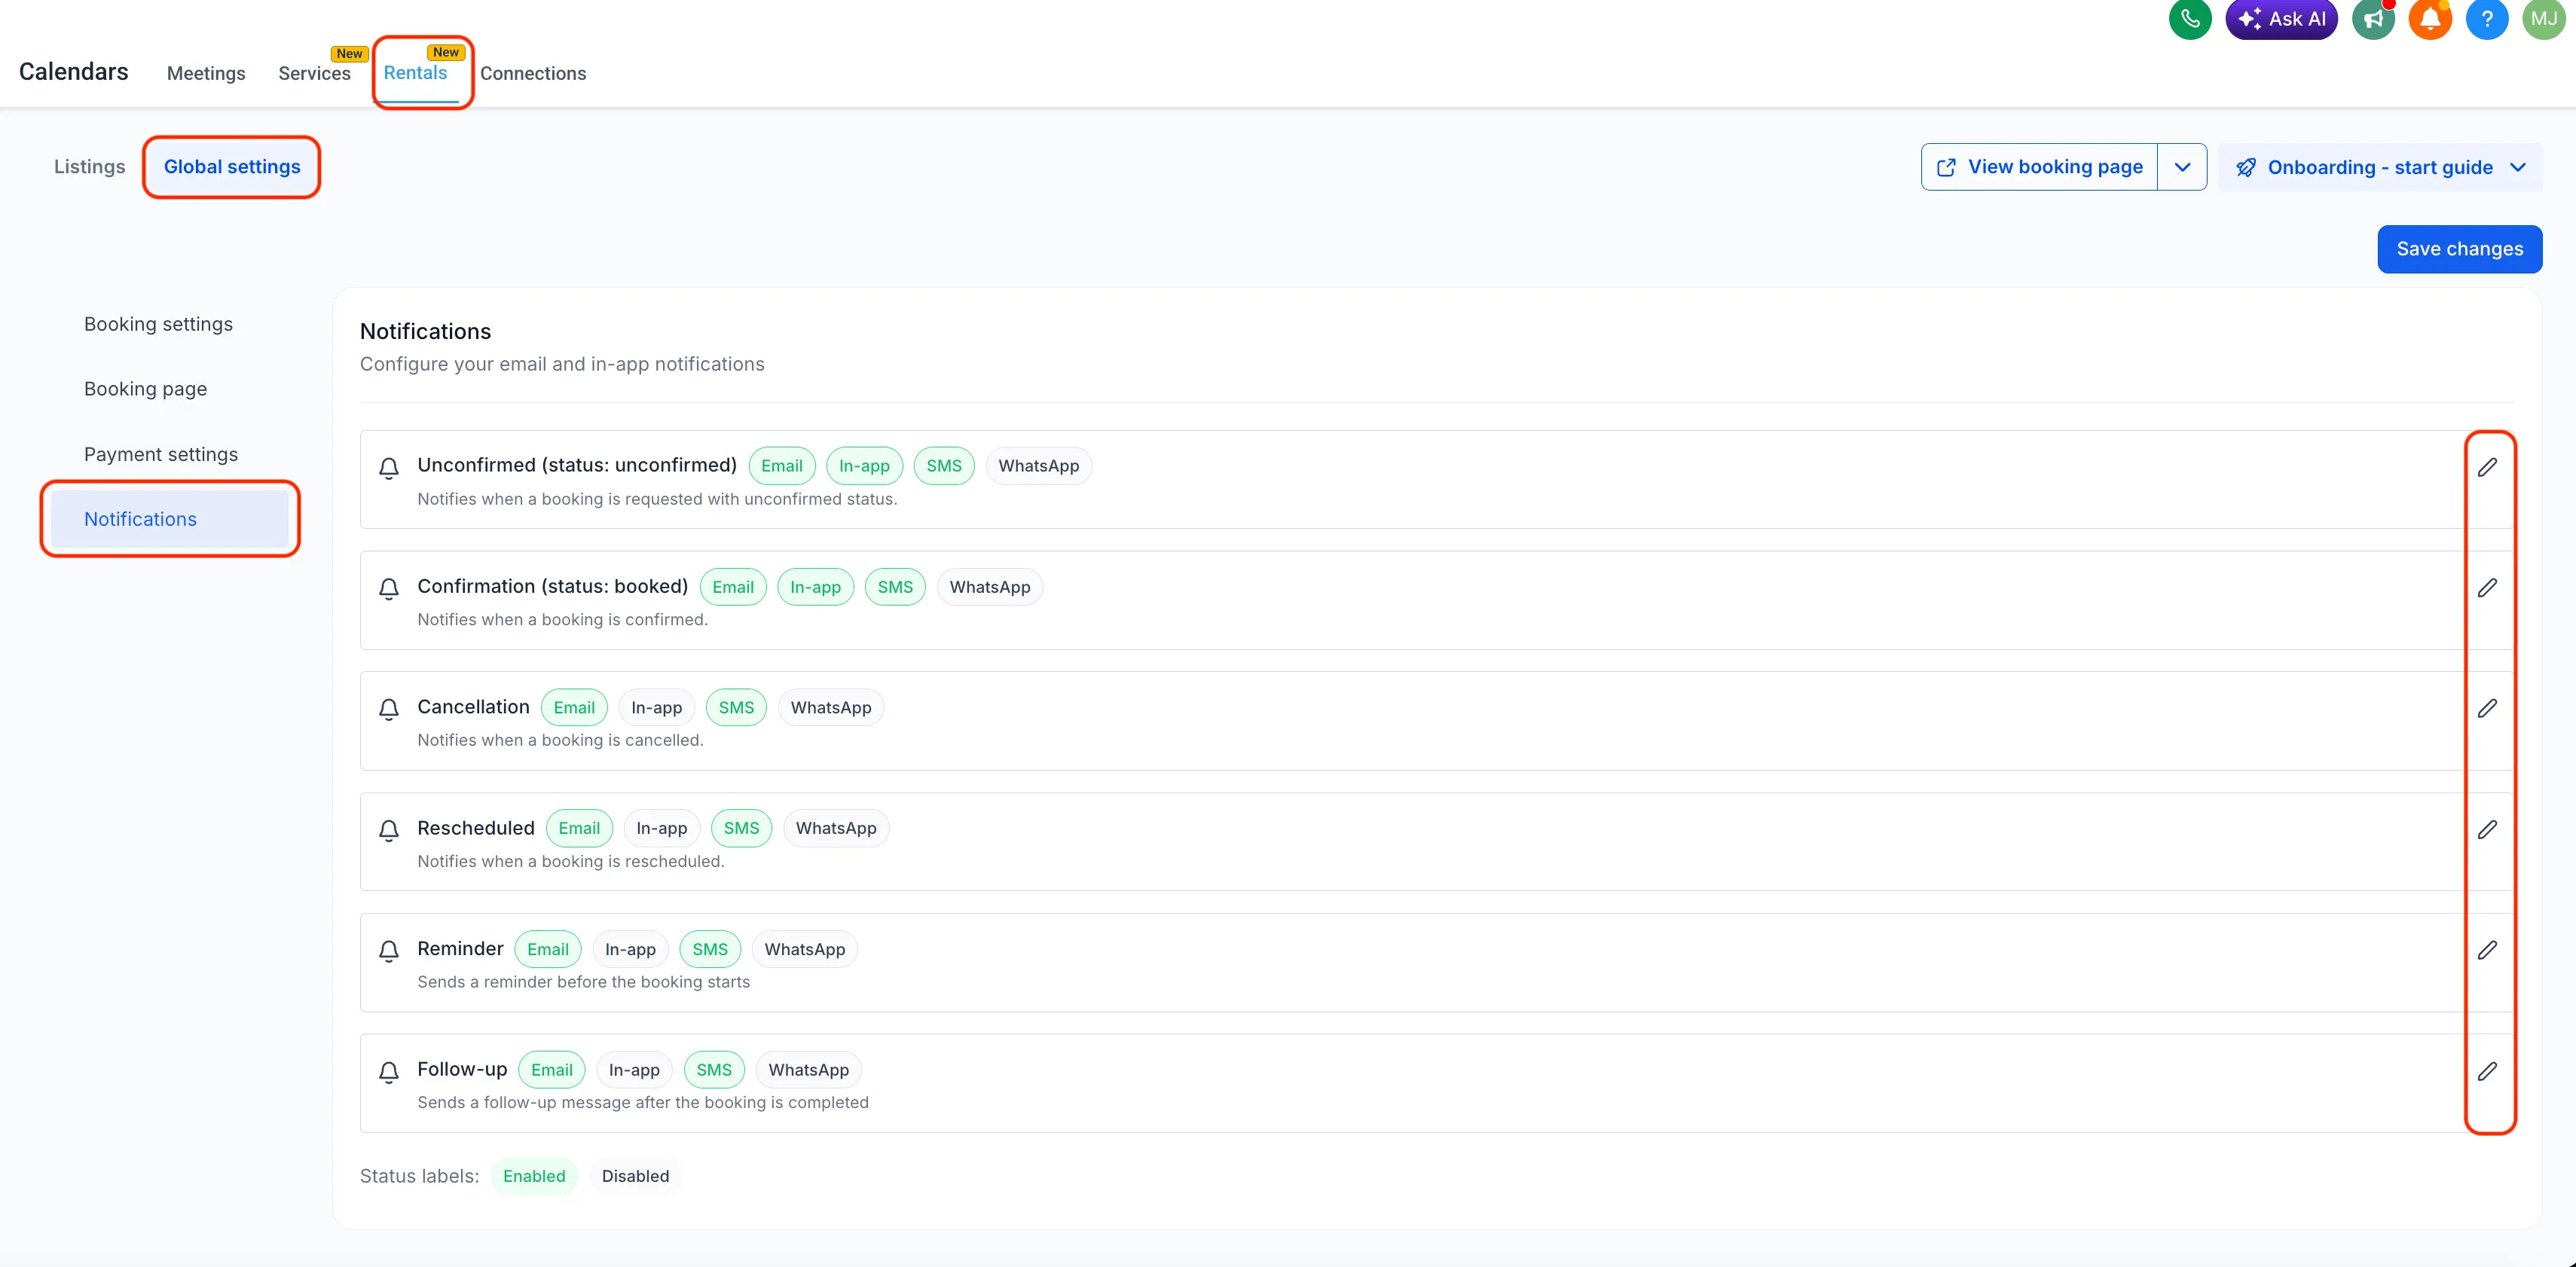Click 'Notifies when a booking is confirmed.' text
Screen dimensions: 2576x1267
tap(562, 620)
